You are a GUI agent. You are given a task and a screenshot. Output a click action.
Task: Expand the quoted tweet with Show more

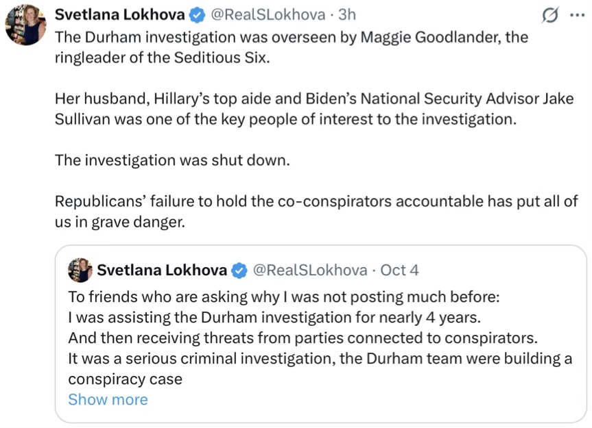(x=108, y=399)
